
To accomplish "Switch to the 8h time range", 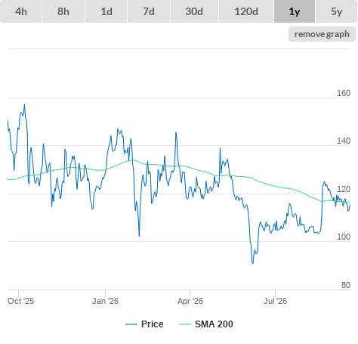I will pos(63,11).
